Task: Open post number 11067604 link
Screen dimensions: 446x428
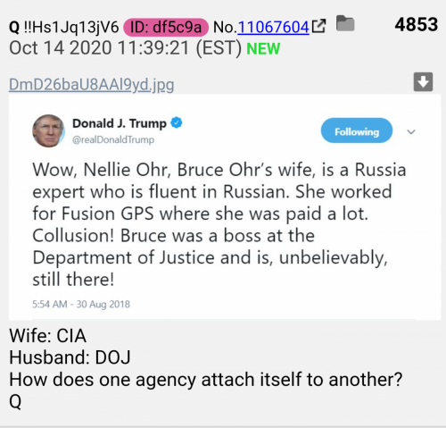Action: pos(273,27)
